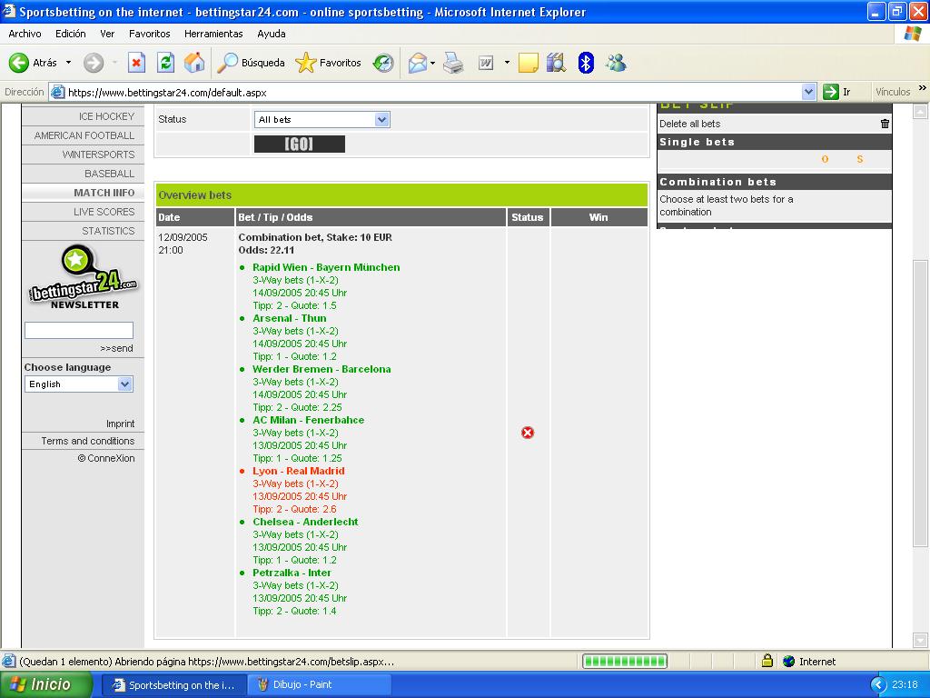Open Favoritos star in toolbar
The image size is (930, 698).
click(x=328, y=63)
